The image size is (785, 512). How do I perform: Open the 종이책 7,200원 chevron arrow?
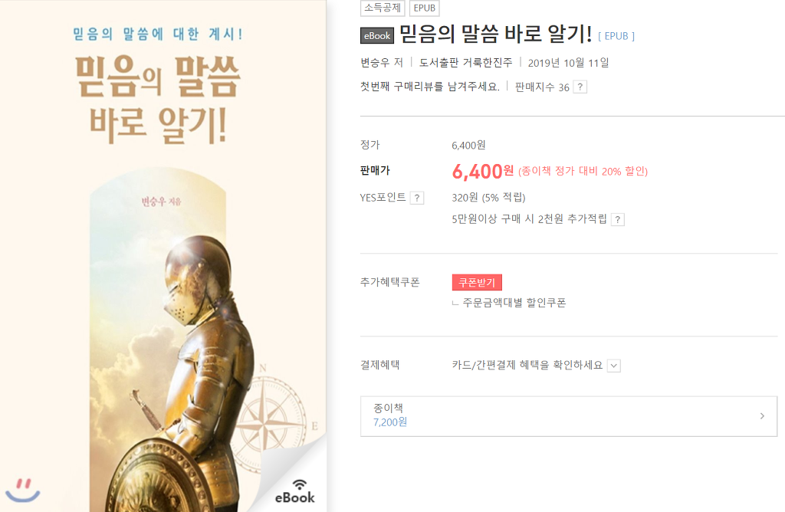(762, 416)
